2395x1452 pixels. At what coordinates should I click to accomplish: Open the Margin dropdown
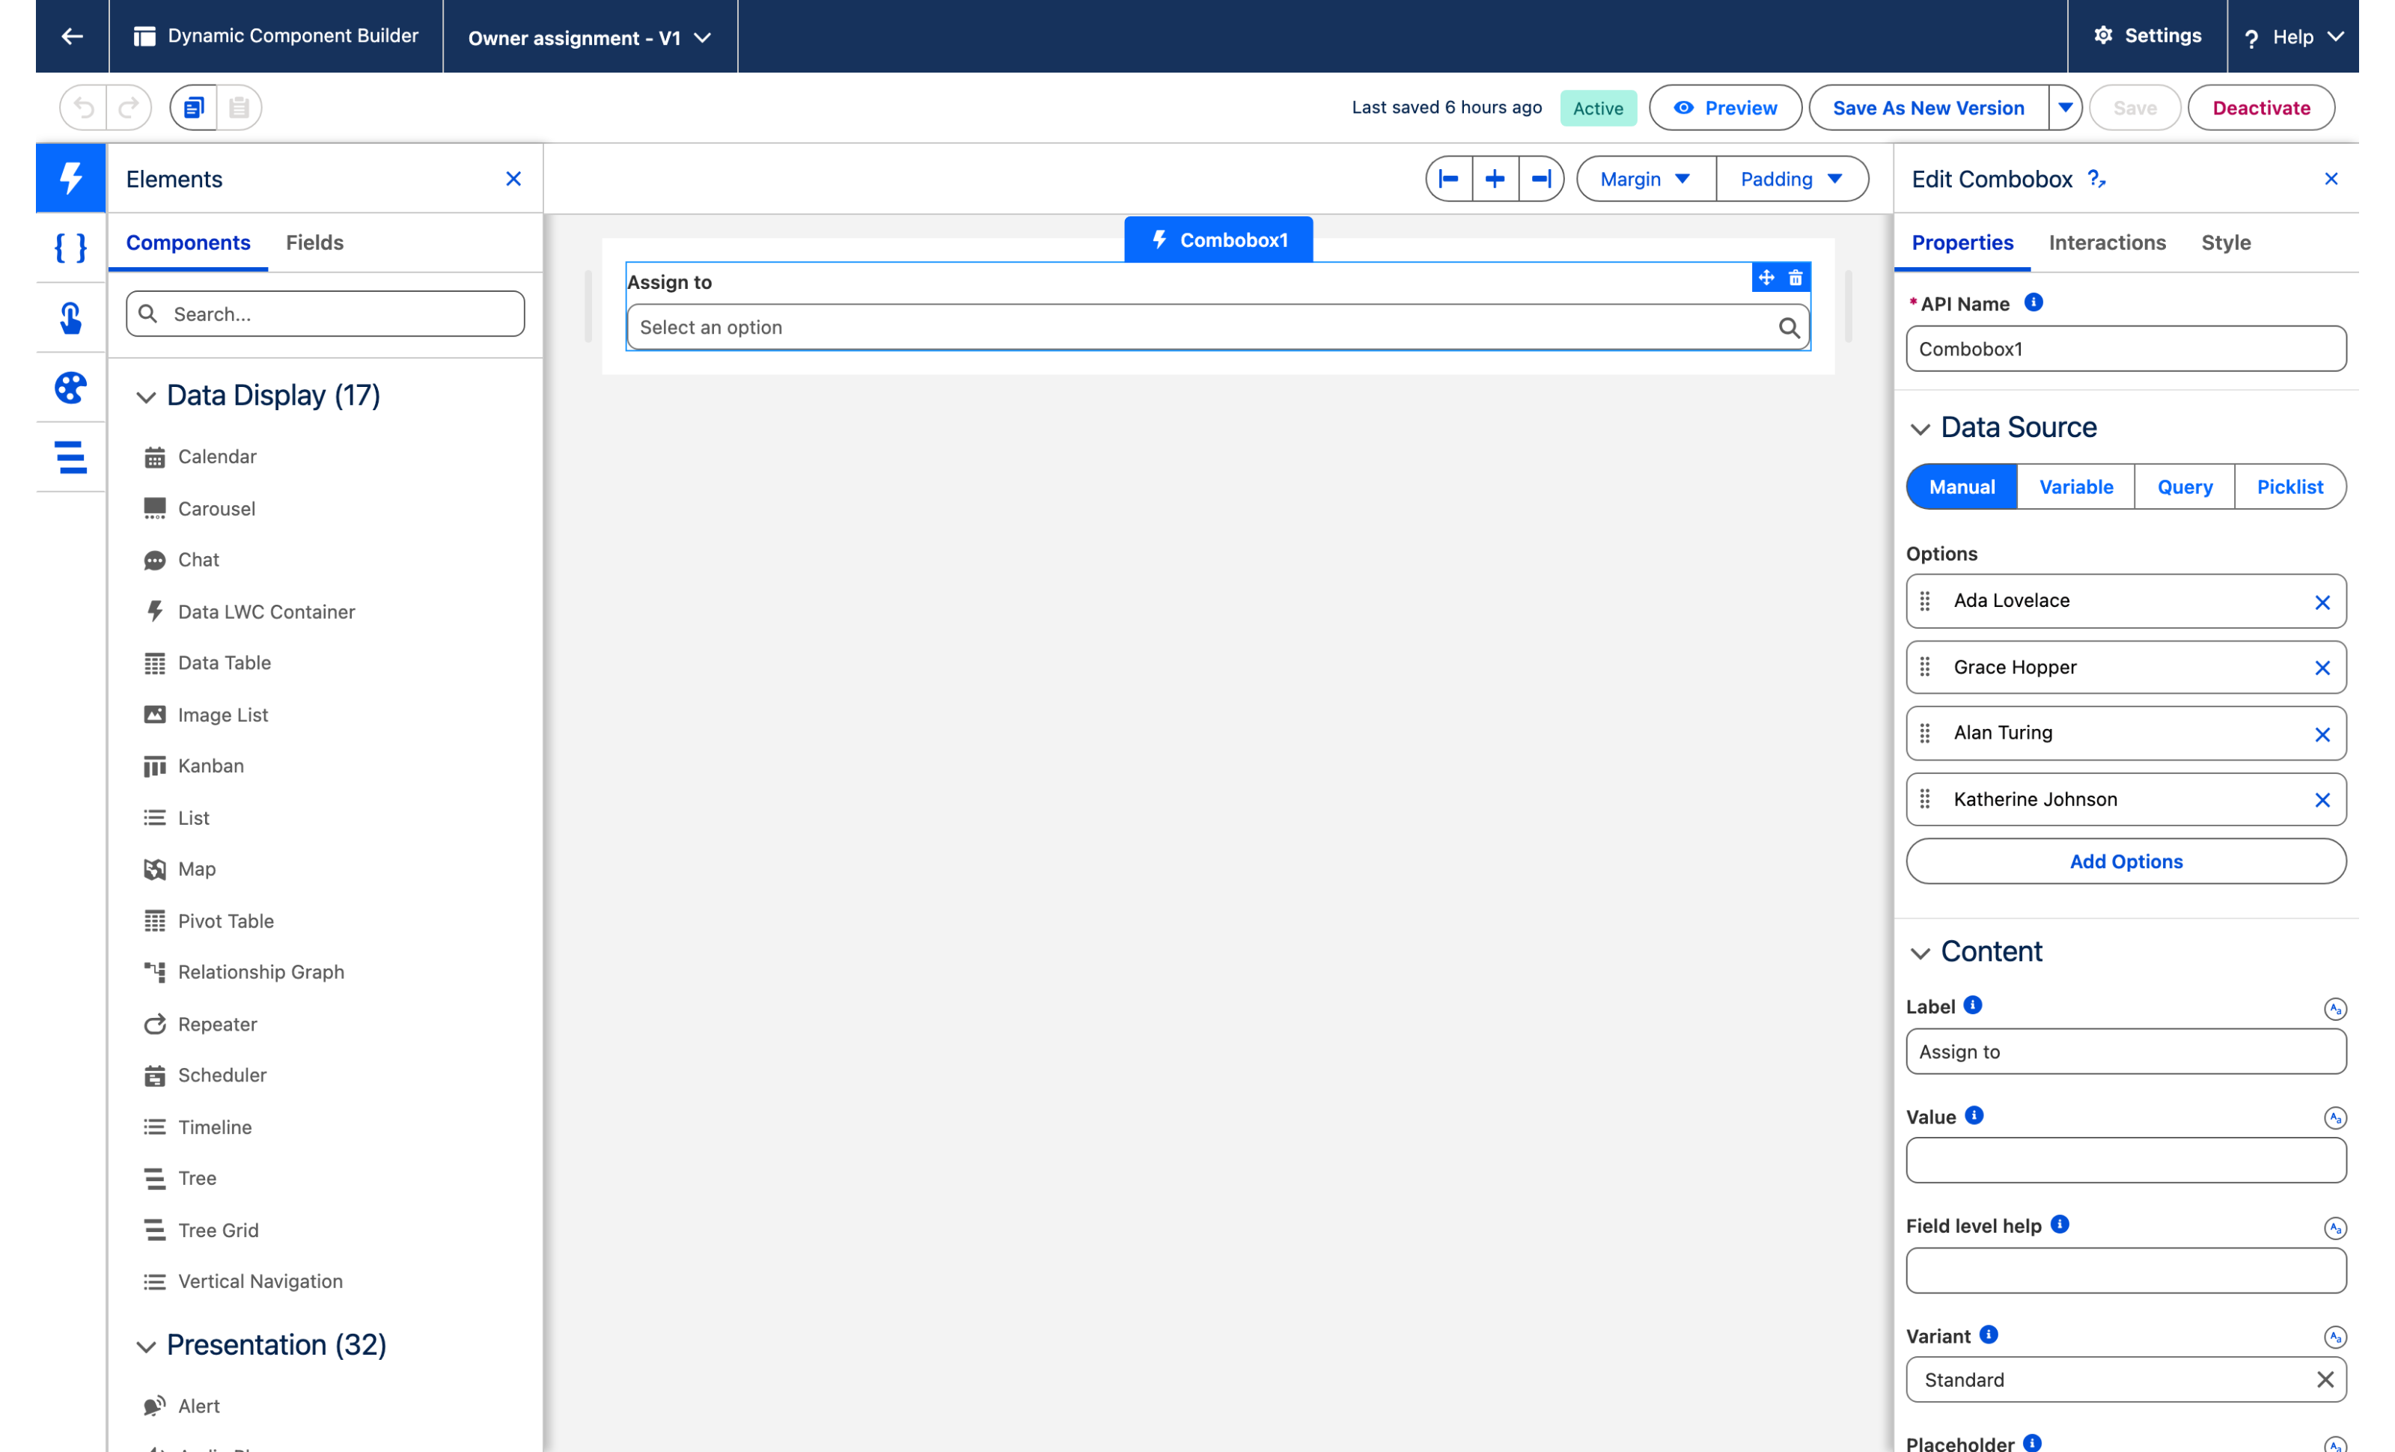coord(1646,179)
